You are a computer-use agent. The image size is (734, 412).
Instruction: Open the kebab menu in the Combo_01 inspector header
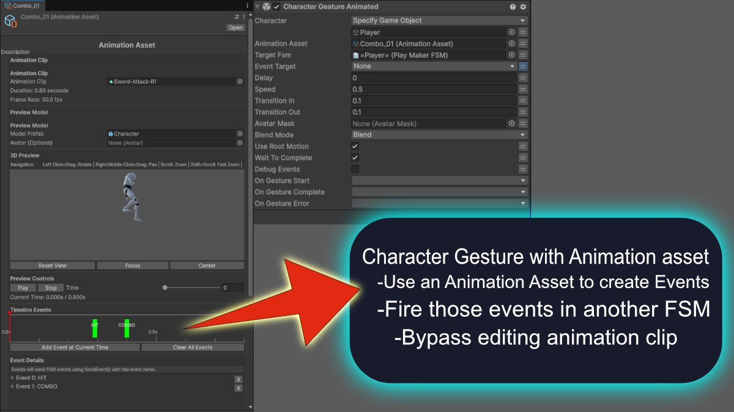244,16
